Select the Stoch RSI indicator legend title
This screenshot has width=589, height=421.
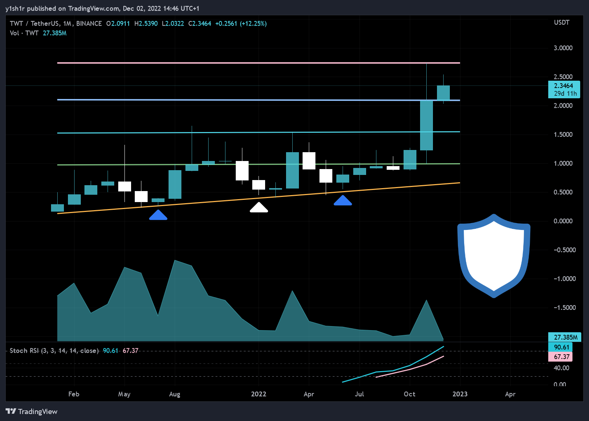[54, 351]
